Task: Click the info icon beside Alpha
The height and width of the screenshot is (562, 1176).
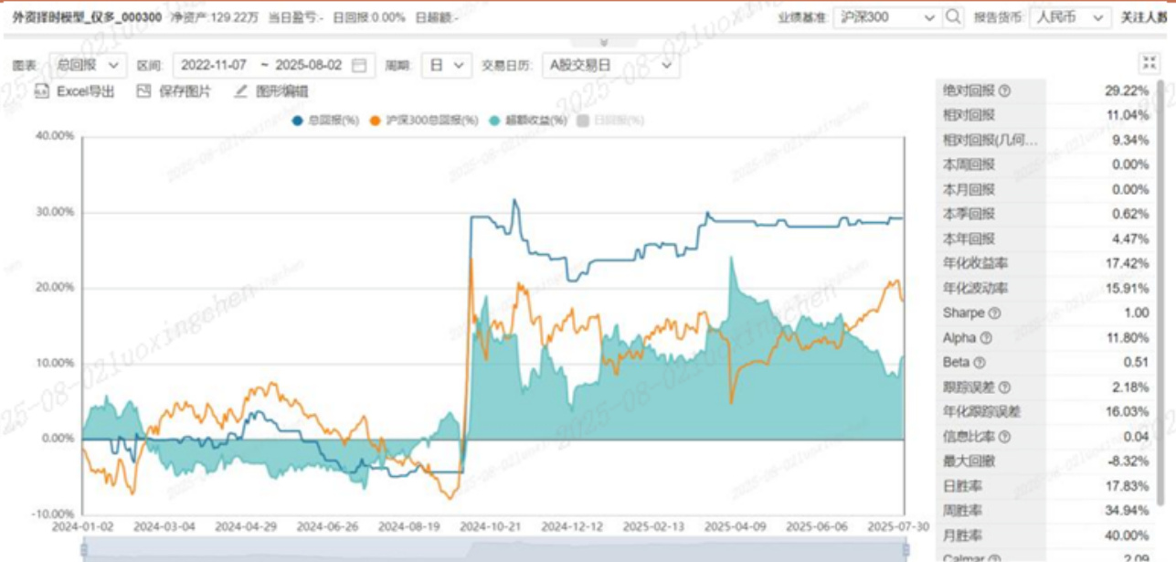Action: pyautogui.click(x=988, y=338)
